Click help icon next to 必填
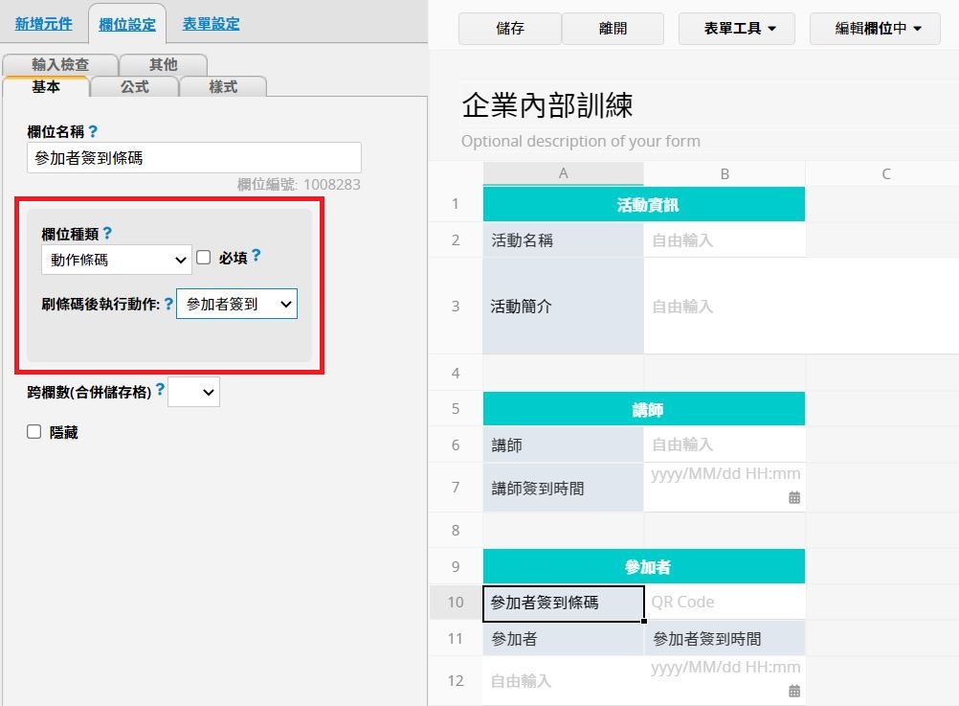 pos(256,257)
